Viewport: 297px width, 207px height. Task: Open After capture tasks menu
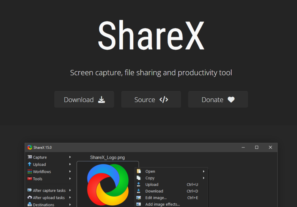tap(49, 190)
